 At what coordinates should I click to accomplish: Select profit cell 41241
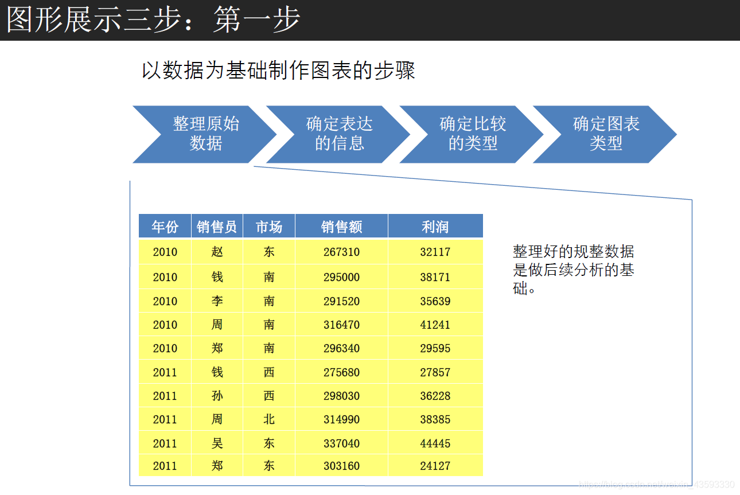(x=435, y=325)
